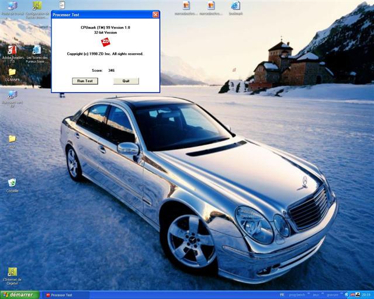Click the ATI tray icon
This screenshot has height=299, width=374.
pyautogui.click(x=352, y=295)
